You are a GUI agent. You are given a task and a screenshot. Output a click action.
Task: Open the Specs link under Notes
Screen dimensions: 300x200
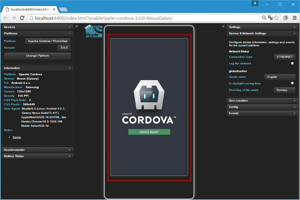click(x=17, y=137)
